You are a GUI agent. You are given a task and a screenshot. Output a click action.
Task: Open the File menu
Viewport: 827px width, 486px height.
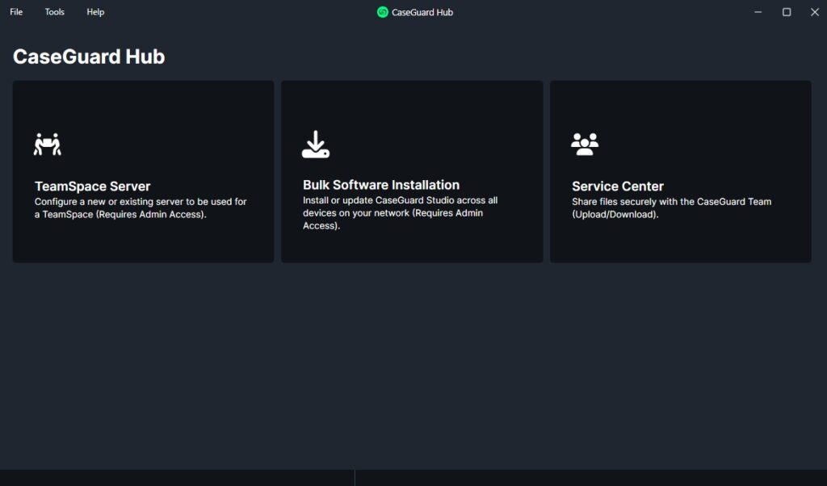16,11
